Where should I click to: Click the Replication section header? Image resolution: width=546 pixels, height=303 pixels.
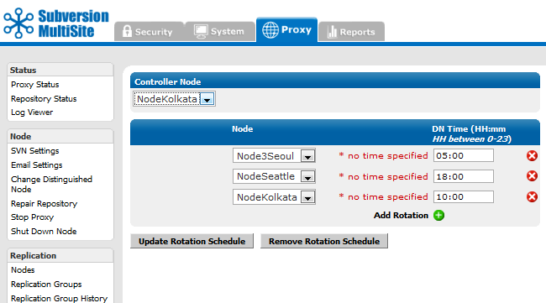pyautogui.click(x=60, y=256)
